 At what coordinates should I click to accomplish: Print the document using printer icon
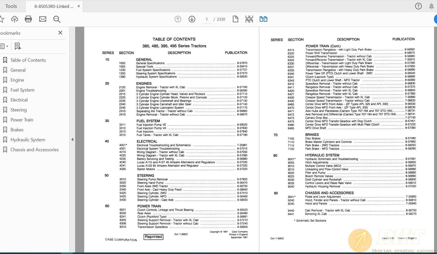[x=28, y=19]
